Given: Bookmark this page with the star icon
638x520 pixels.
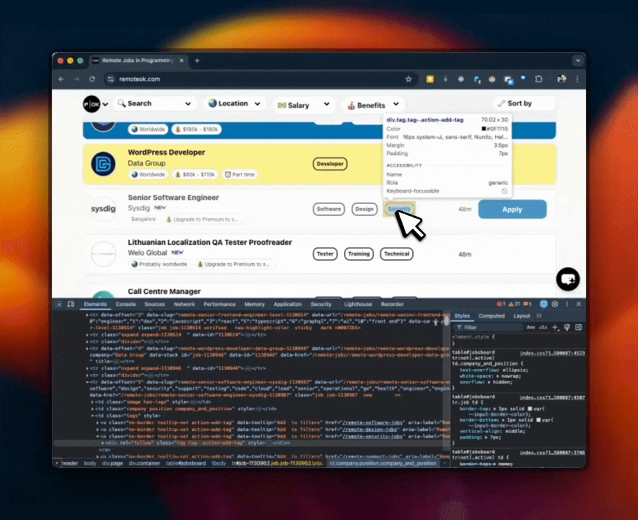Looking at the screenshot, I should click(x=408, y=79).
